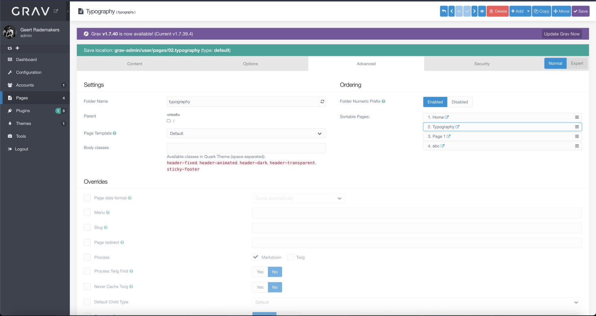Click into the Body classes field
Screen dimensions: 596x316
pos(246,148)
